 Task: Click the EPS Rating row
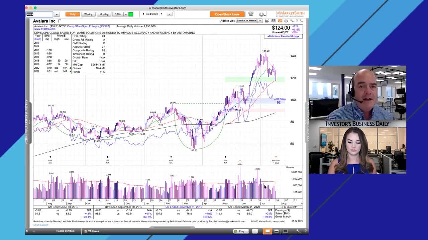(x=89, y=36)
